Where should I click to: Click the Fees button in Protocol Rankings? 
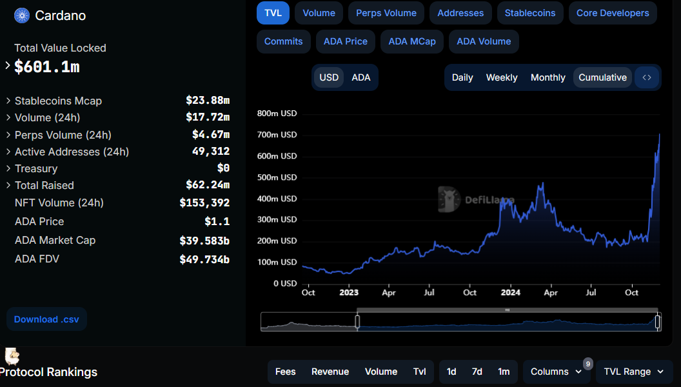tap(285, 372)
